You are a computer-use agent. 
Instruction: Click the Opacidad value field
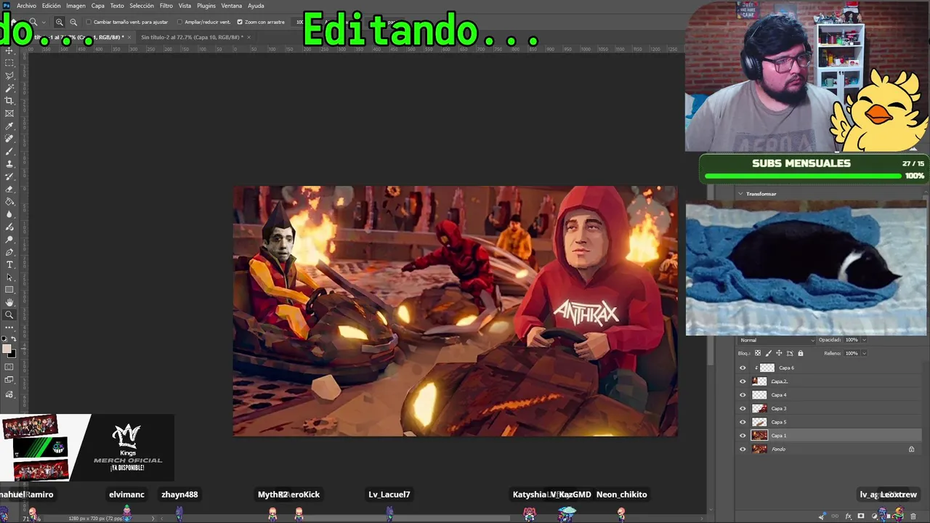852,340
